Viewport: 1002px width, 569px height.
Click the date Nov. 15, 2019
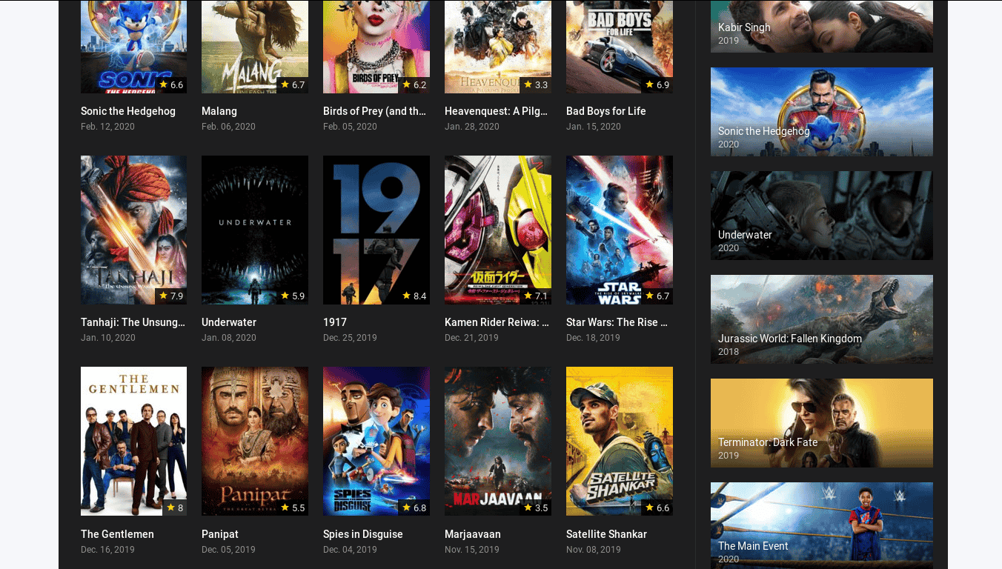coord(472,550)
